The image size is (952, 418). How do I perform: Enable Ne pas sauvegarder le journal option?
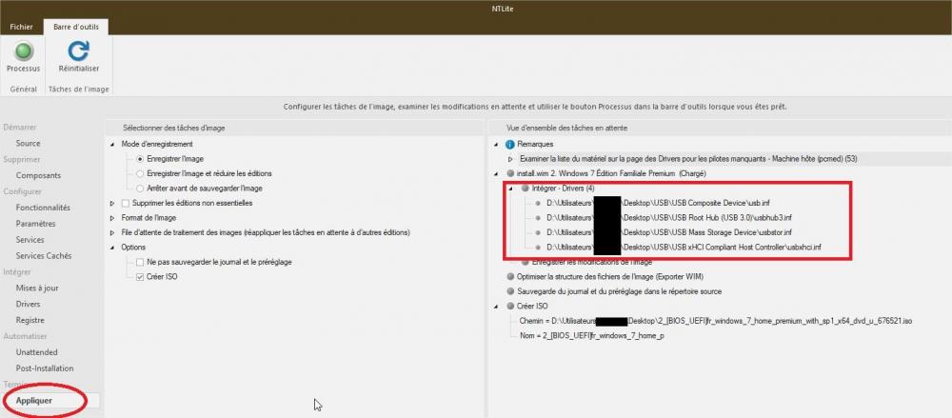pos(141,262)
